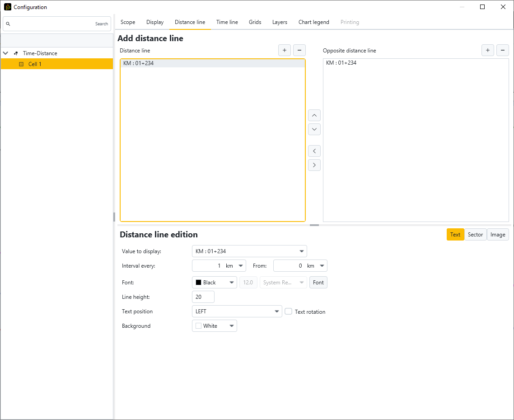Viewport: 514px width, 420px height.
Task: Add a new distance line with plus
Action: pyautogui.click(x=284, y=50)
